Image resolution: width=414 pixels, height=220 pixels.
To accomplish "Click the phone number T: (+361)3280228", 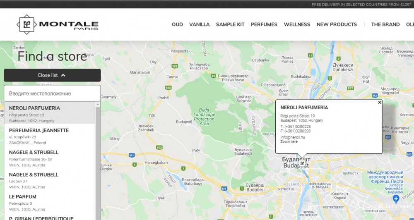I will tap(296, 127).
